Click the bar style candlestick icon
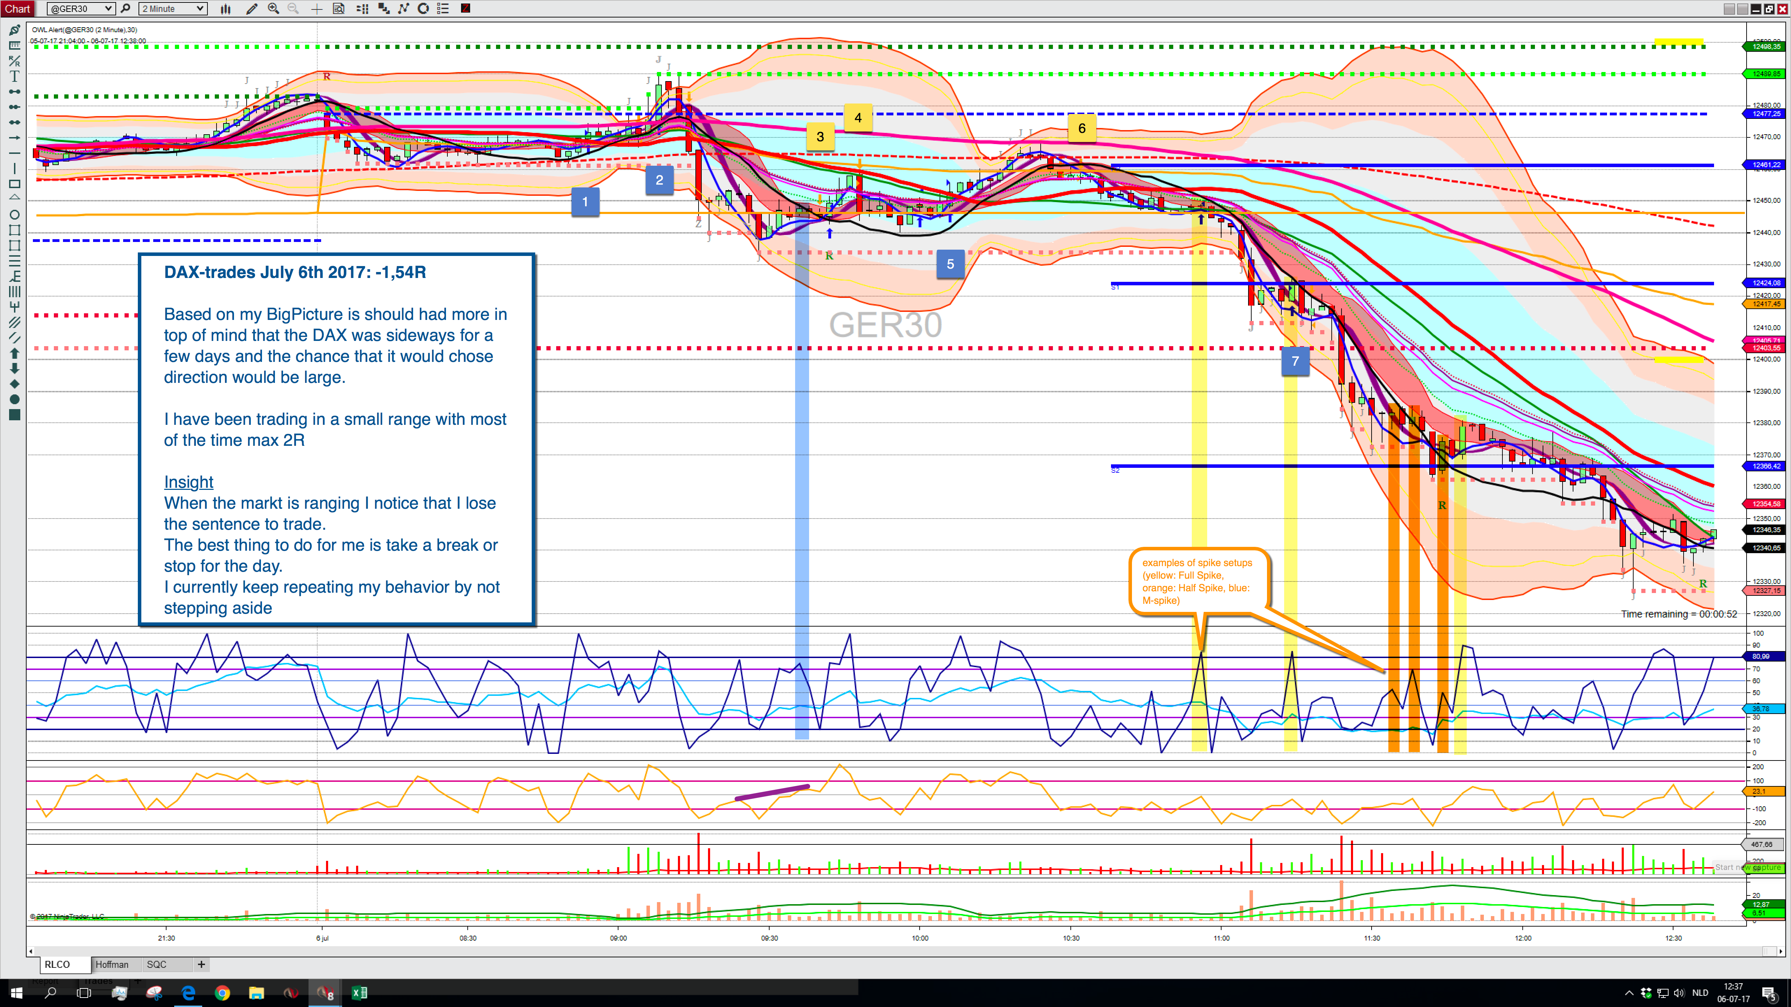 [226, 8]
